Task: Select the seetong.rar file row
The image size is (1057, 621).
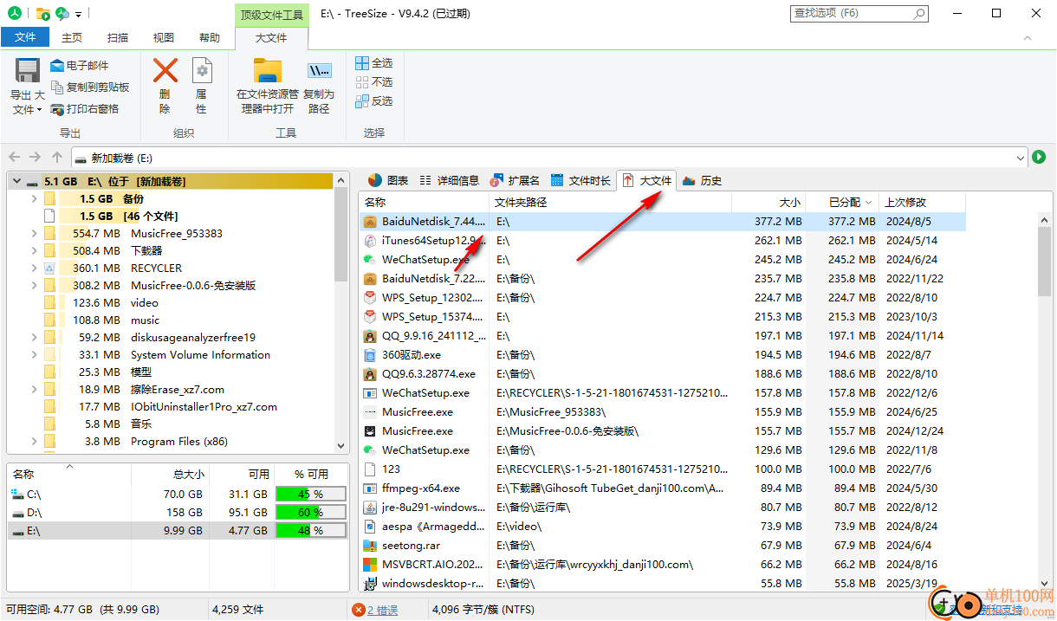Action: (662, 546)
